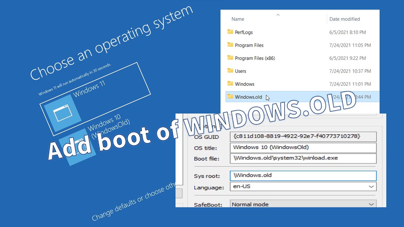404x227 pixels.
Task: Click the 'Users' folder name
Action: [240, 71]
